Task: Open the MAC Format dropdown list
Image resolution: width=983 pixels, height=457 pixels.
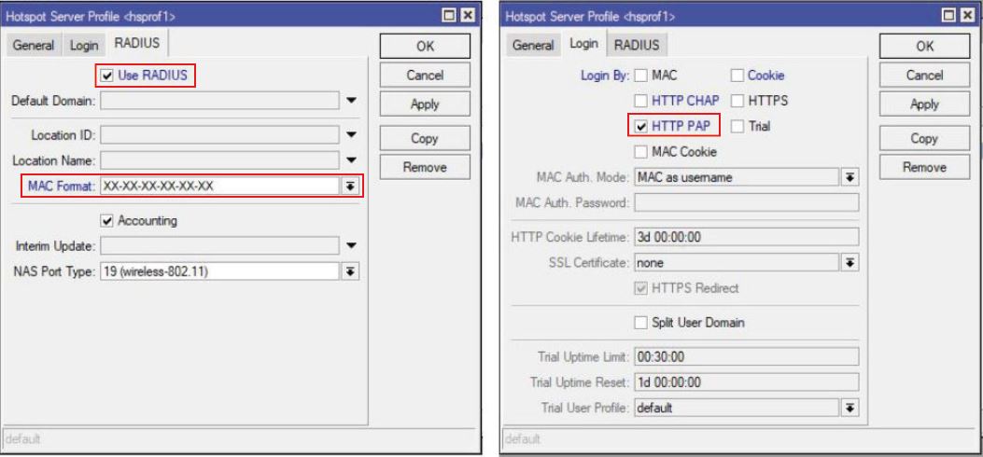Action: click(x=351, y=187)
